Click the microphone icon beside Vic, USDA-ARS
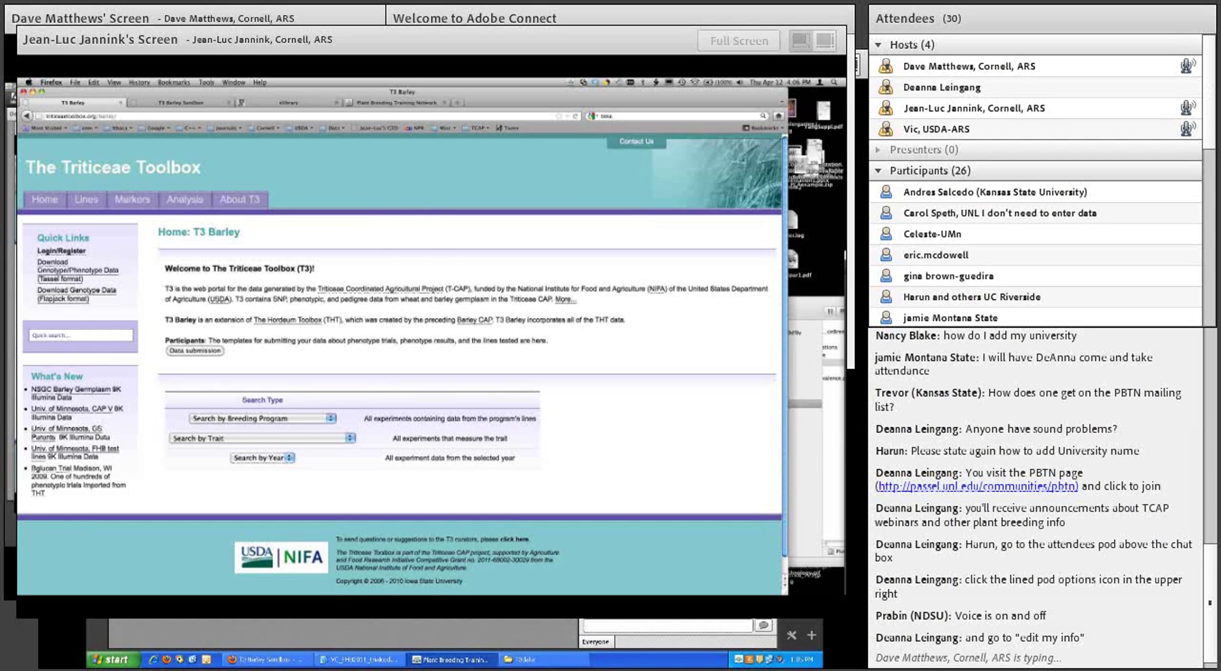Screen dimensions: 1221x671 click(1187, 129)
